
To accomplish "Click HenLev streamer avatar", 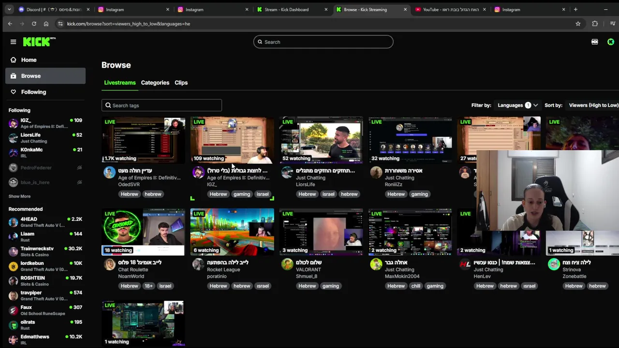I will [x=465, y=264].
